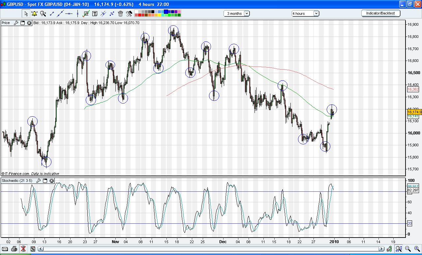The width and height of the screenshot is (422, 255).
Task: Select the extended trend line tool
Action: tap(60, 14)
